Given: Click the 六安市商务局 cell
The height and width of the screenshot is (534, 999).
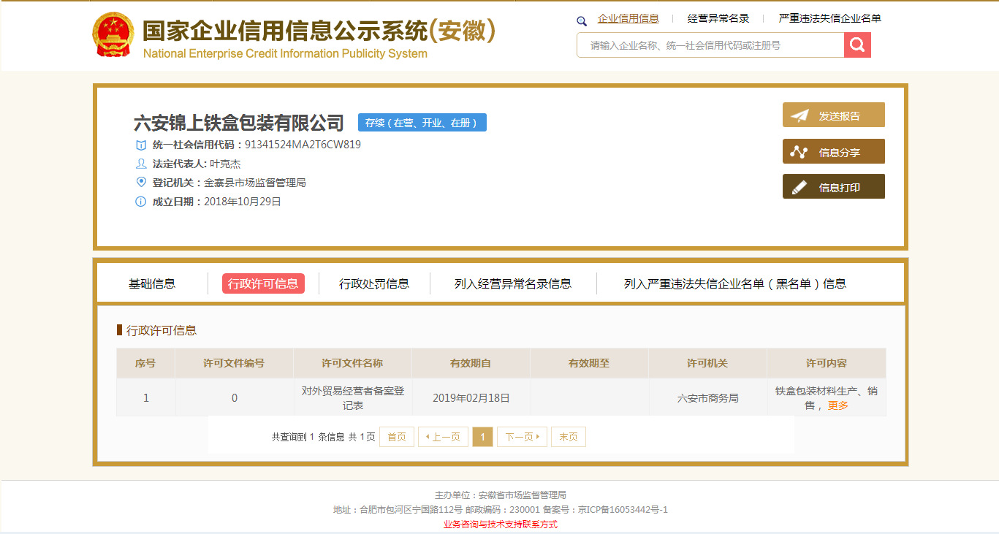Looking at the screenshot, I should pyautogui.click(x=708, y=398).
